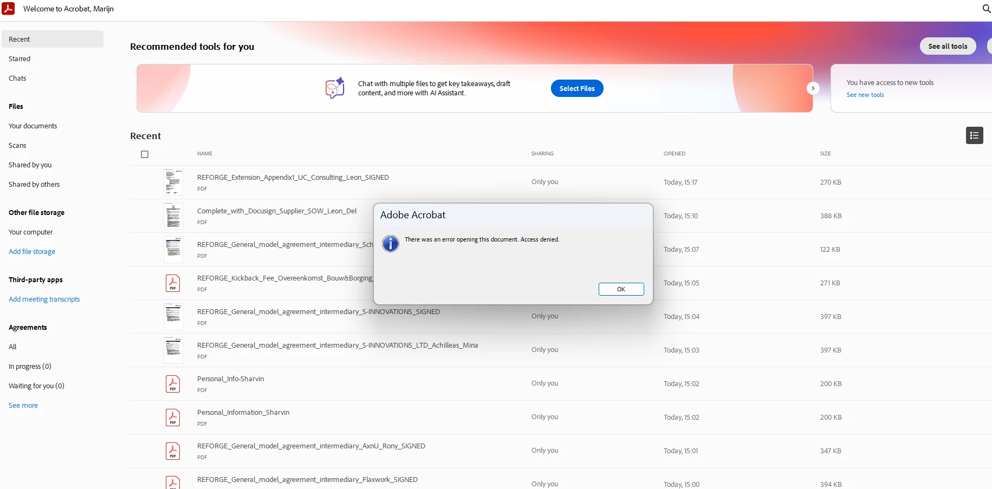Open REFORGE_Extension_Appendix1_UC_Consulting_Leon_SIGNED file name
This screenshot has height=489, width=992.
(293, 177)
